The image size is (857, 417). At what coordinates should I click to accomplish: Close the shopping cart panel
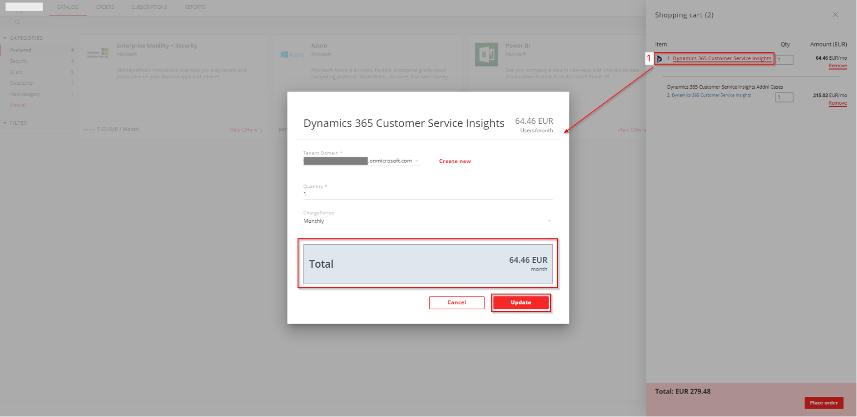click(x=835, y=15)
